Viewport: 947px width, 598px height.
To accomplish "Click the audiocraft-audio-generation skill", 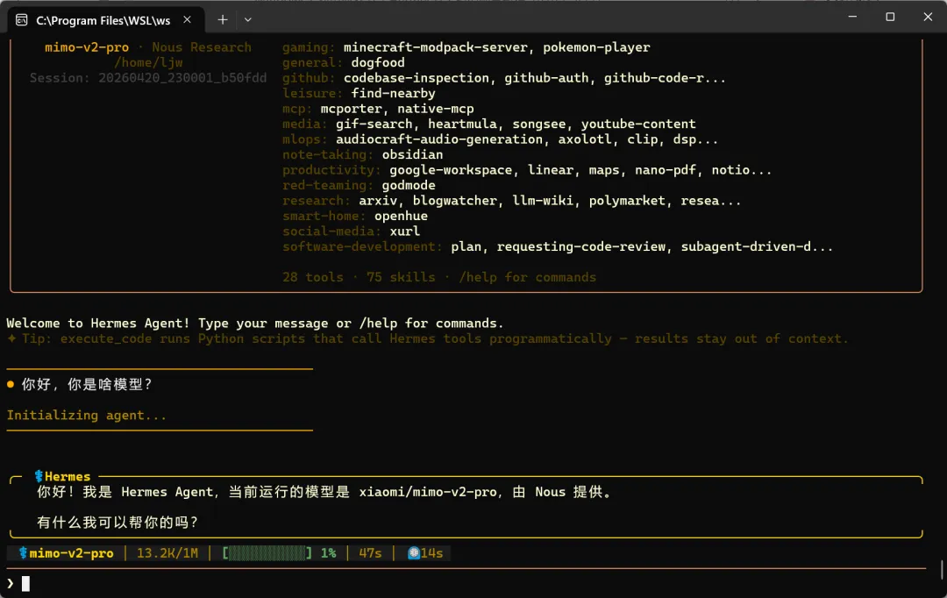I will [439, 139].
